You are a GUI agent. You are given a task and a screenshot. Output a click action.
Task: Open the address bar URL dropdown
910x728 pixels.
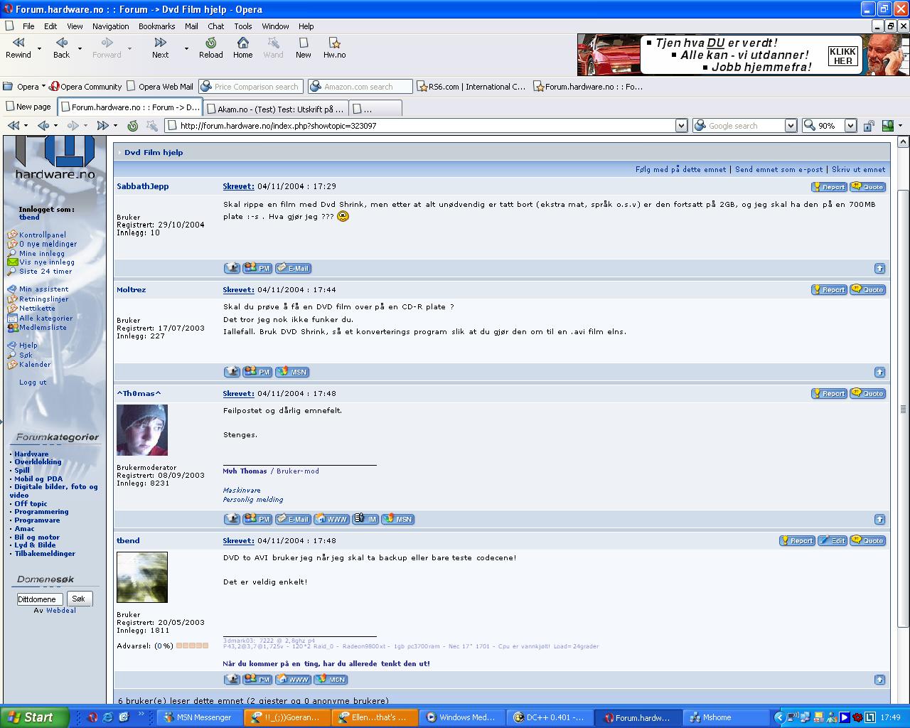[681, 126]
